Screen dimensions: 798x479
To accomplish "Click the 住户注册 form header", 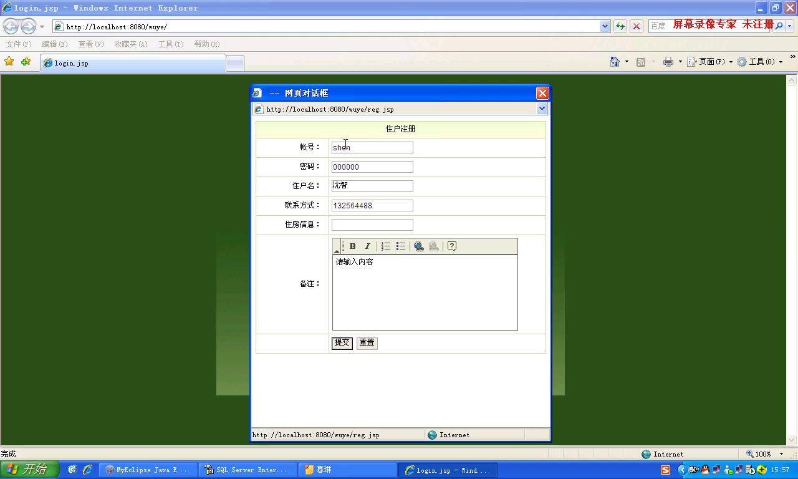I will coord(400,129).
